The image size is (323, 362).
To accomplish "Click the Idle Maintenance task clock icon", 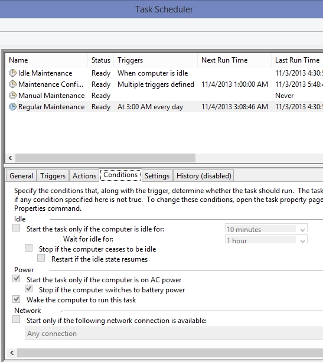I will click(x=13, y=73).
